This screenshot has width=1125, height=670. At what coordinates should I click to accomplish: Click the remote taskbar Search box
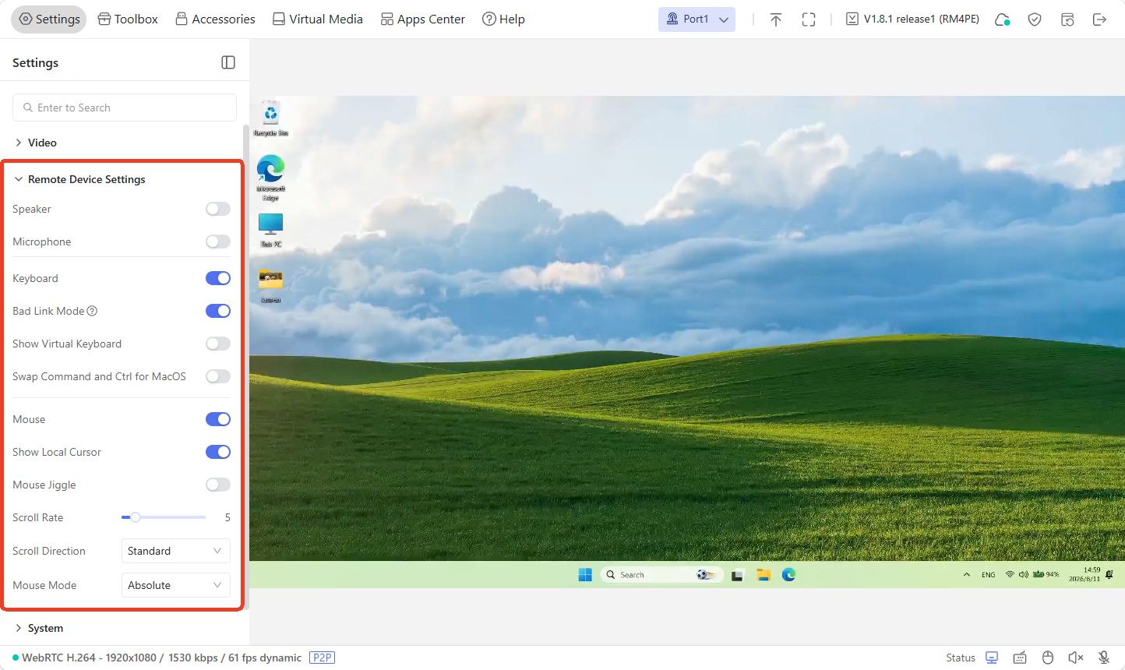[661, 575]
